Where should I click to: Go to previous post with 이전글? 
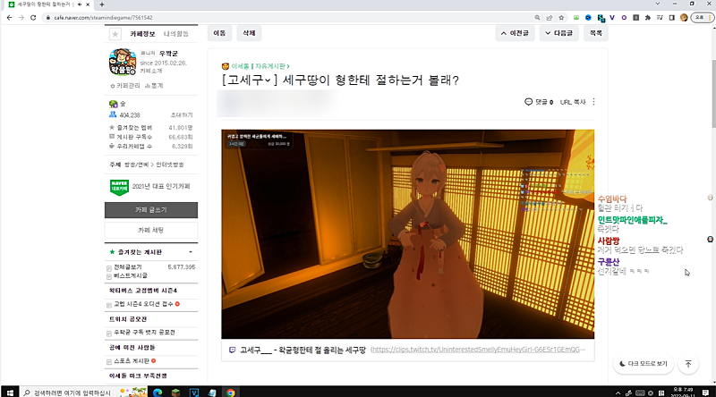[518, 33]
